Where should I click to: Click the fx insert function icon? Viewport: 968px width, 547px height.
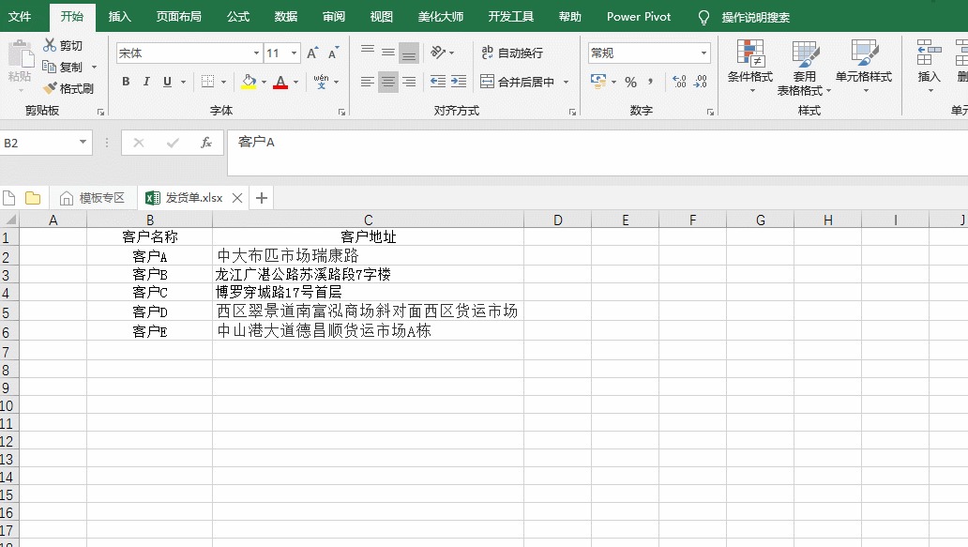pyautogui.click(x=206, y=143)
